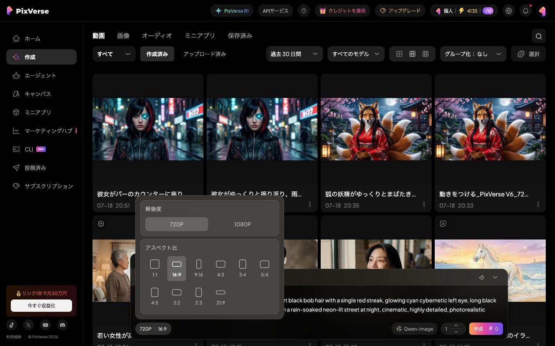Open more options for 動きをつける video
The width and height of the screenshot is (555, 346).
pyautogui.click(x=538, y=205)
